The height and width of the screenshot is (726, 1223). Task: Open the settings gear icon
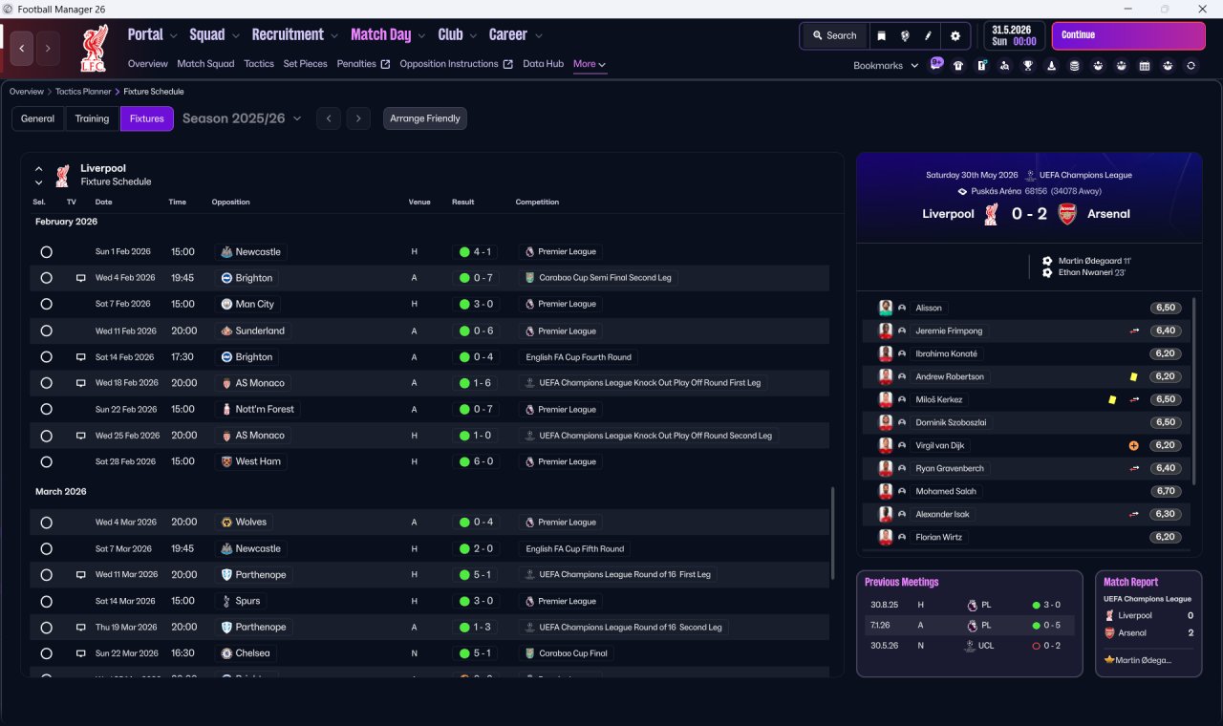tap(955, 35)
